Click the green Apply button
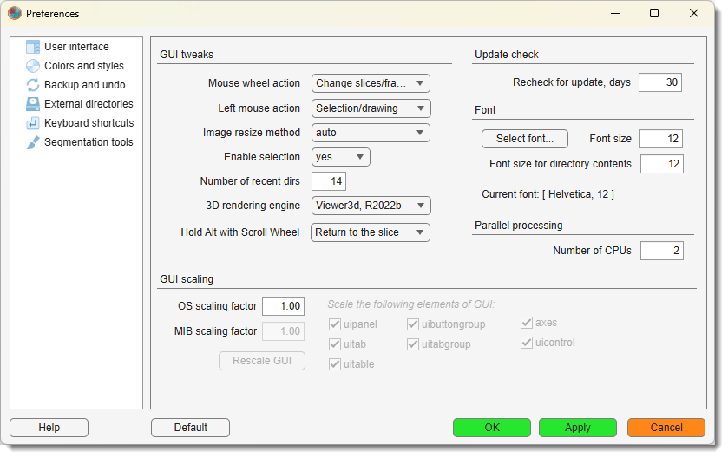 (578, 428)
